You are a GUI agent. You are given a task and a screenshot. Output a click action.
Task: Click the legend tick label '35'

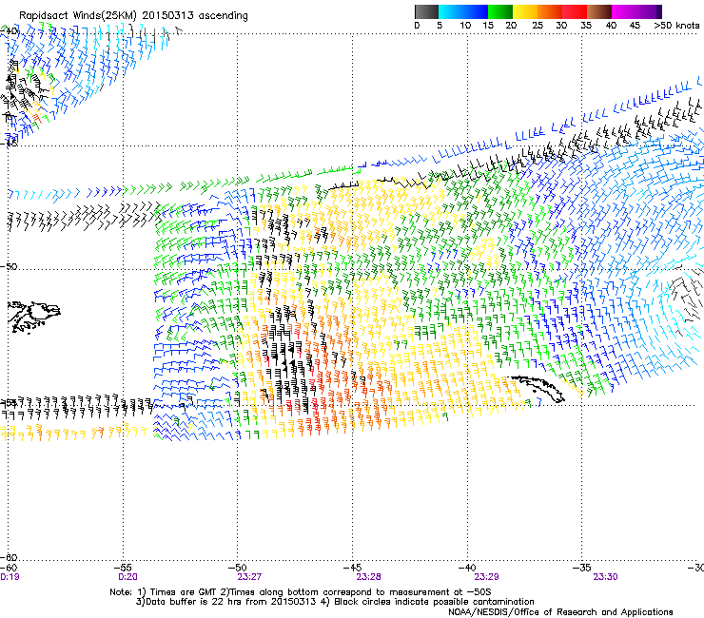click(x=586, y=26)
